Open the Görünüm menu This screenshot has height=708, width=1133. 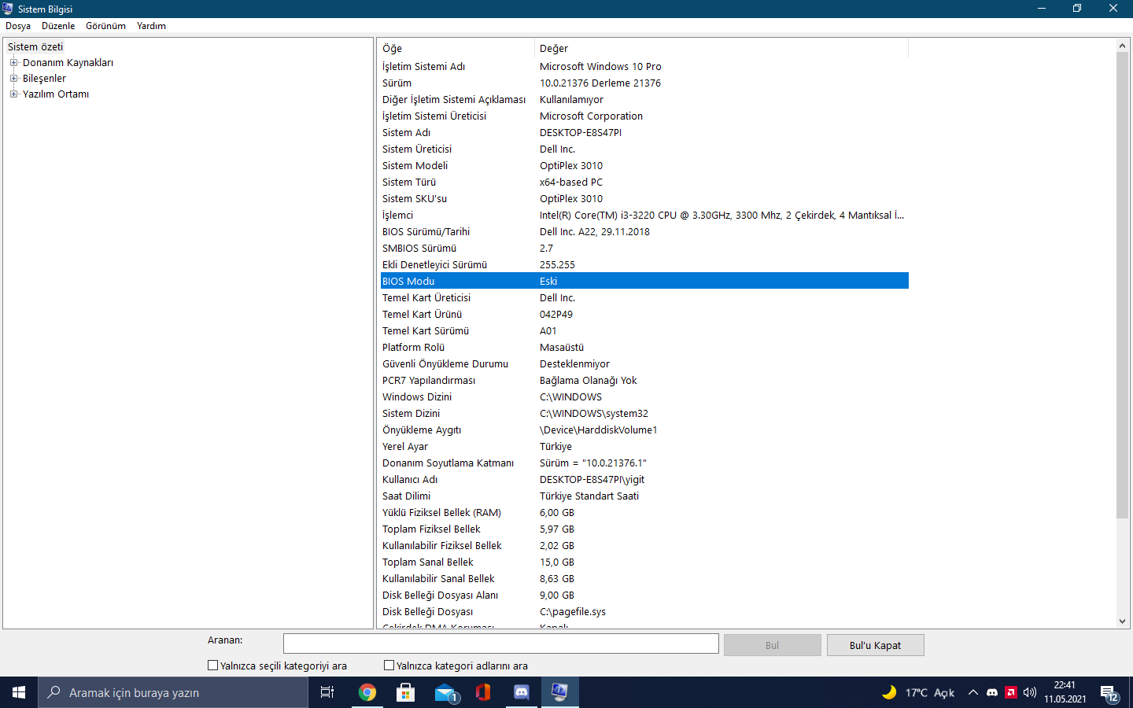105,26
